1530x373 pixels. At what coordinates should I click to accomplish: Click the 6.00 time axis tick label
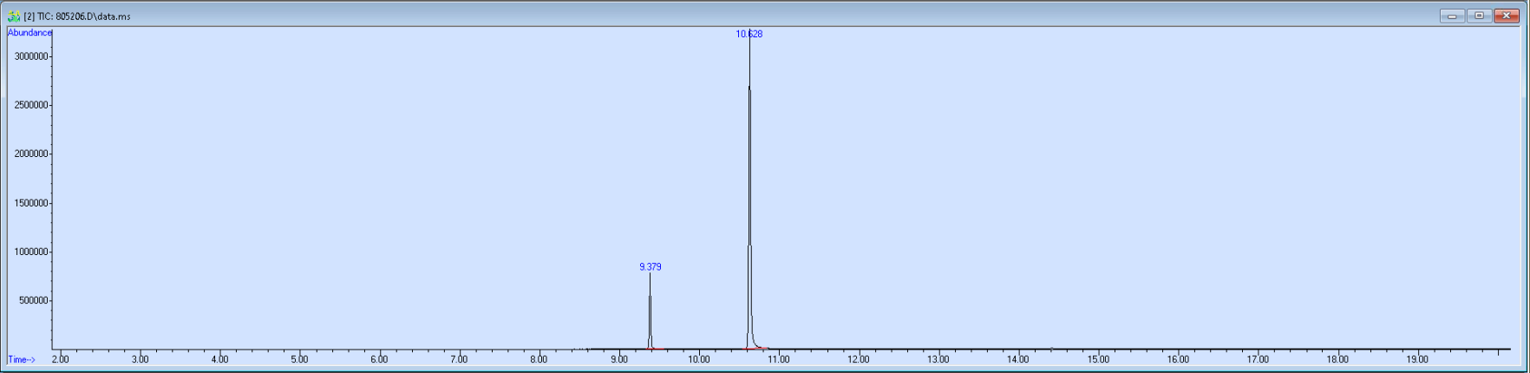[379, 359]
